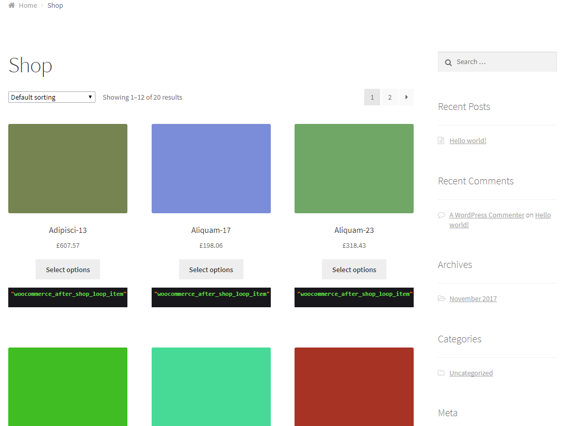Open the Home breadcrumb link
This screenshot has height=426, width=571.
click(x=28, y=6)
